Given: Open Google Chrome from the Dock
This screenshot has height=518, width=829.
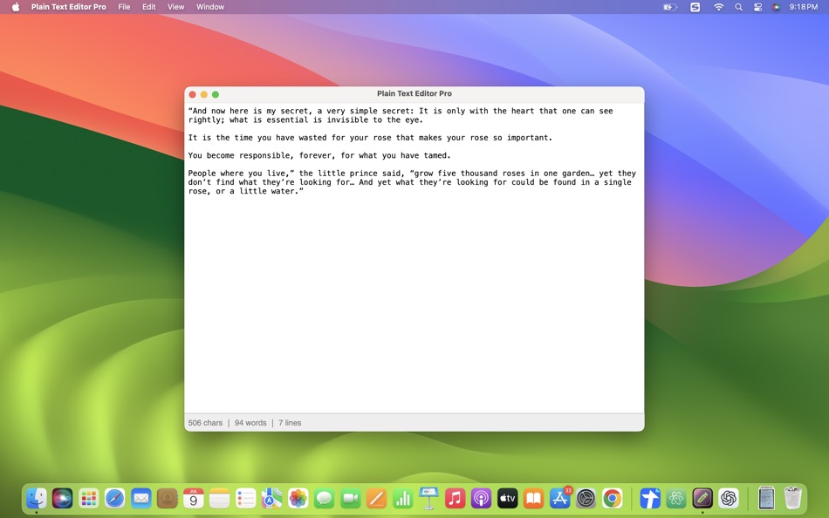Looking at the screenshot, I should pyautogui.click(x=613, y=498).
